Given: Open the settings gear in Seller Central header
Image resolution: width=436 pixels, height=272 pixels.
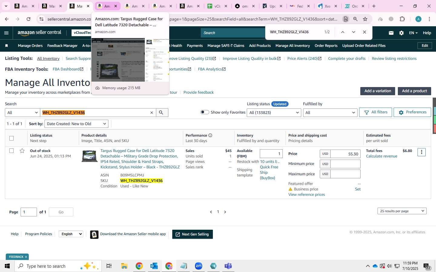Looking at the screenshot, I should (401, 33).
